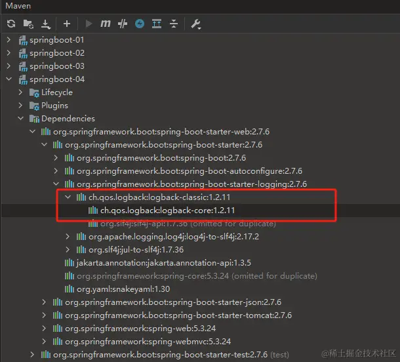
Task: Select springboot-04 module icon
Action: pos(23,79)
